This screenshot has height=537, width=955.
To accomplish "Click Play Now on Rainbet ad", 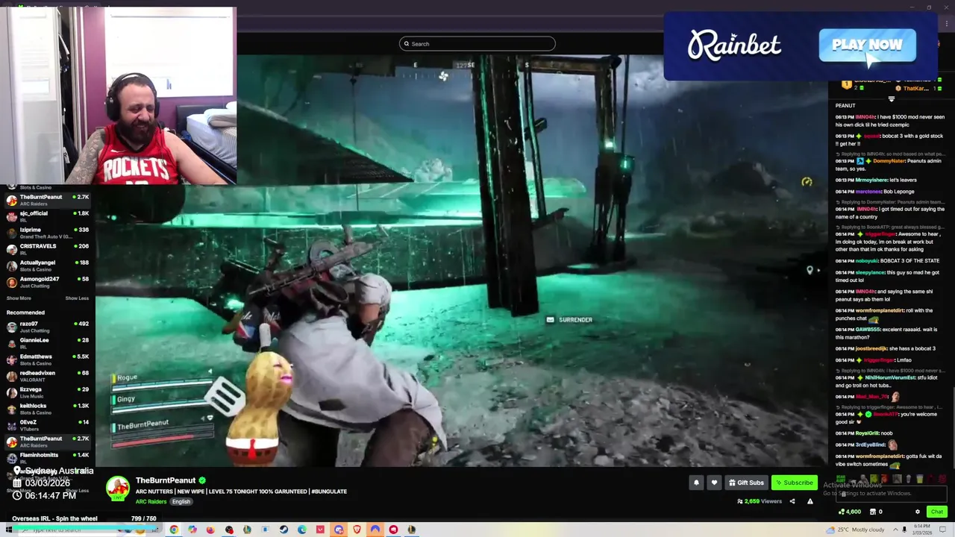I will (867, 45).
